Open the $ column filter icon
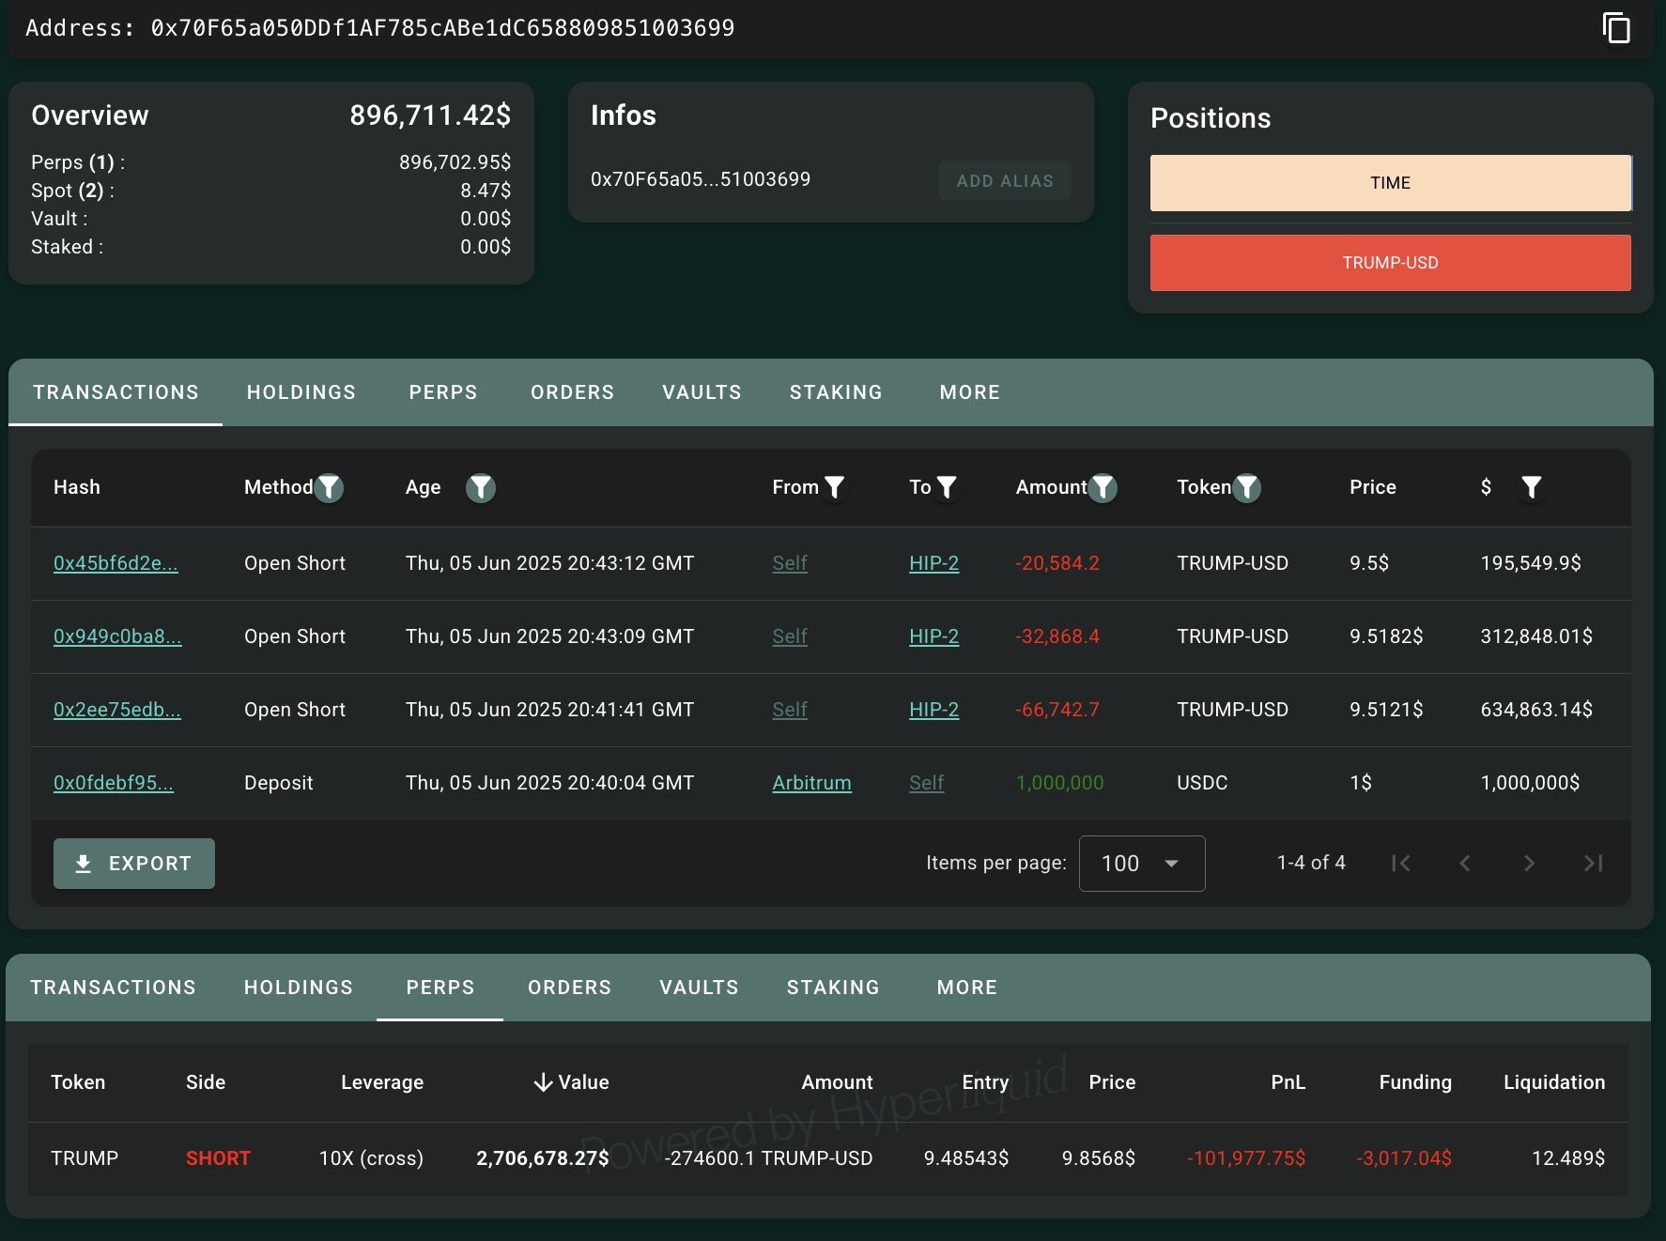The image size is (1666, 1241). click(1532, 487)
